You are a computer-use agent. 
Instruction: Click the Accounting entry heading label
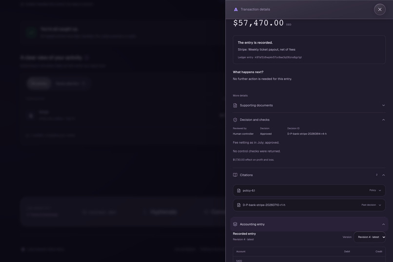pos(252,224)
